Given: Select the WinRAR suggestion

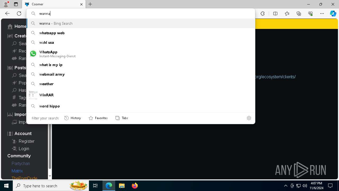Looking at the screenshot, I should pyautogui.click(x=141, y=95).
